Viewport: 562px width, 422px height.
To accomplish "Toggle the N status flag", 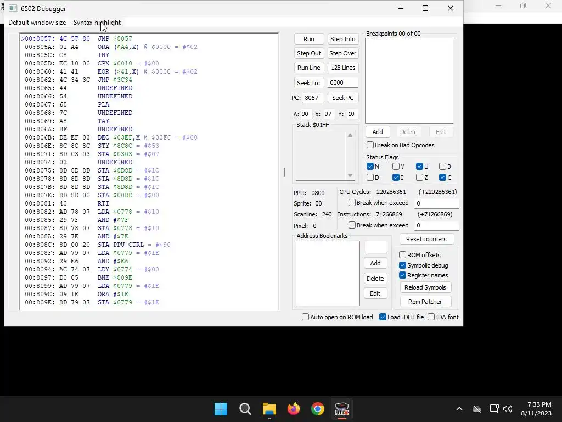I will tap(373, 166).
